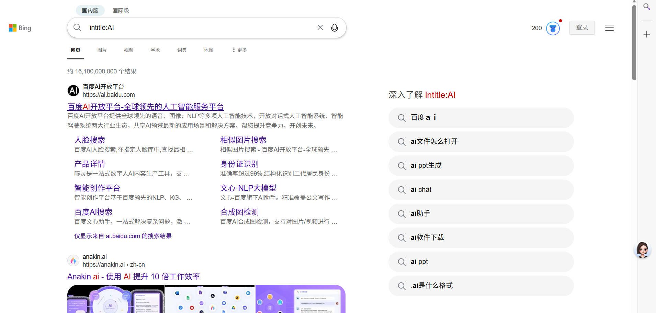Open the purple Anakin.ai thumbnail
The width and height of the screenshot is (656, 313).
coord(301,299)
